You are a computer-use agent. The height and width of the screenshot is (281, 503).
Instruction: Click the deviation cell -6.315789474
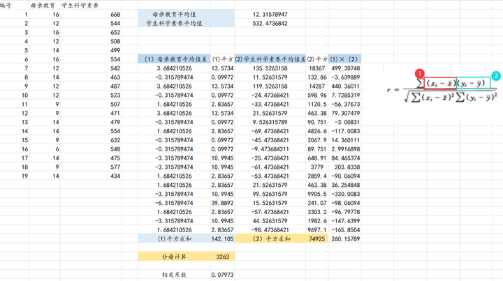click(x=174, y=203)
